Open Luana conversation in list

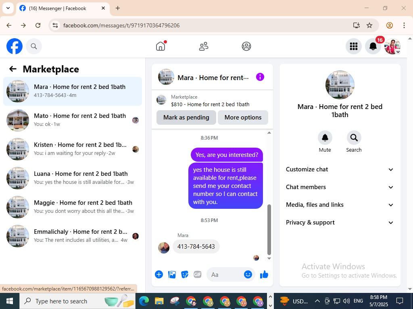[73, 178]
